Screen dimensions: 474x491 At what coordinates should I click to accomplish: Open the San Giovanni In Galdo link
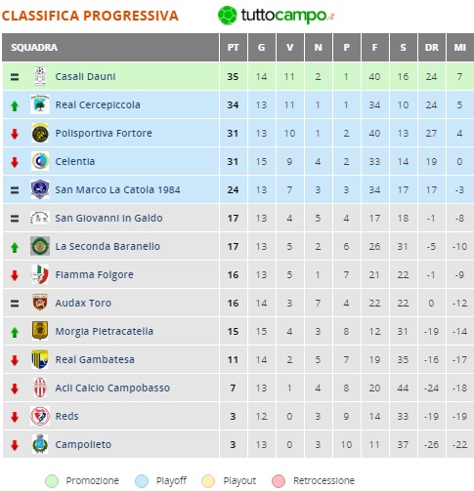tap(108, 218)
